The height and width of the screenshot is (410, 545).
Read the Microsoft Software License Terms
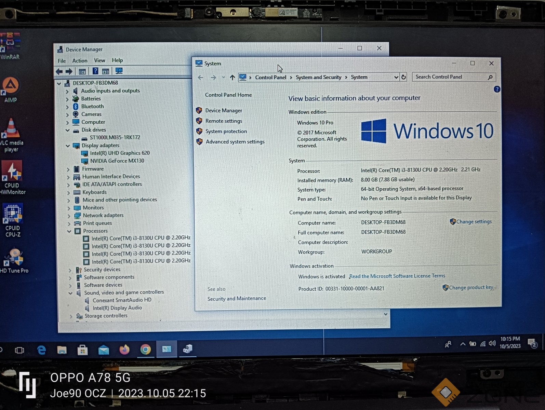tap(397, 276)
